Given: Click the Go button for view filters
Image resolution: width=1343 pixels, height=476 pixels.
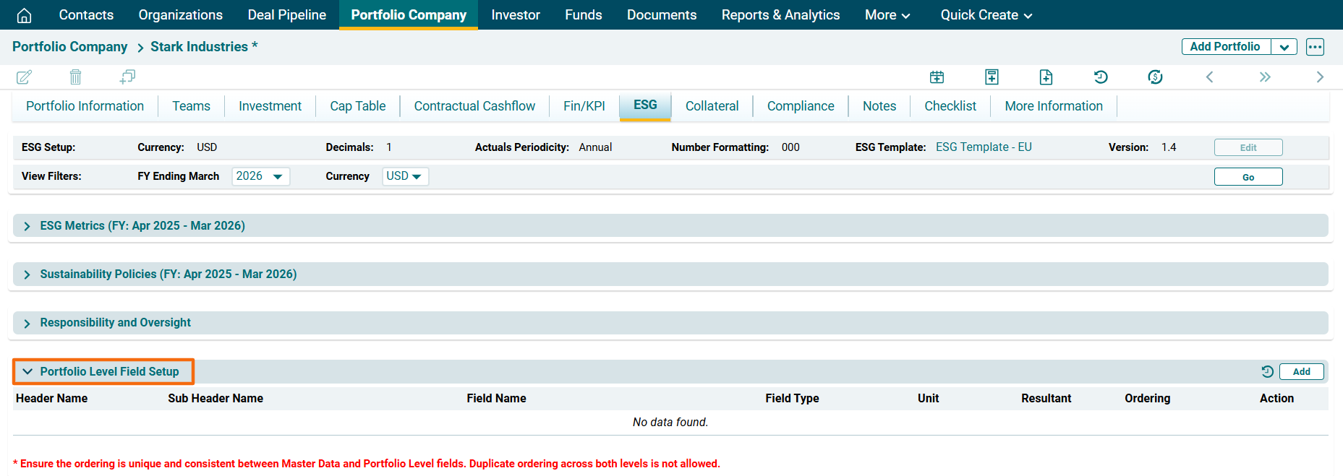Looking at the screenshot, I should (x=1248, y=177).
